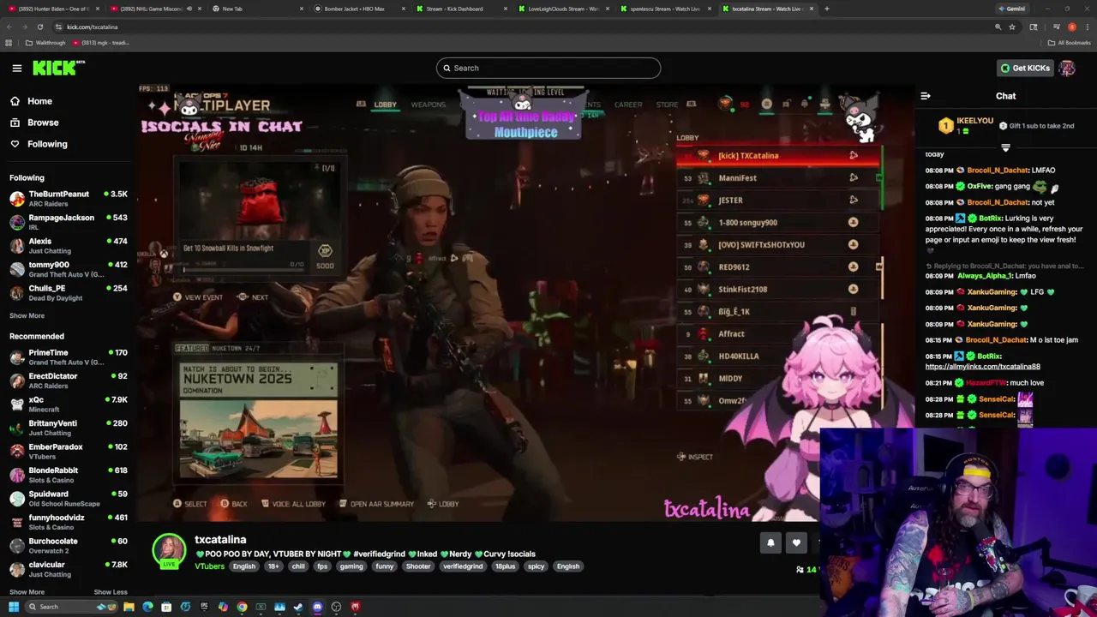Open Burchocolate recommended channel
Image resolution: width=1097 pixels, height=617 pixels.
click(x=69, y=545)
